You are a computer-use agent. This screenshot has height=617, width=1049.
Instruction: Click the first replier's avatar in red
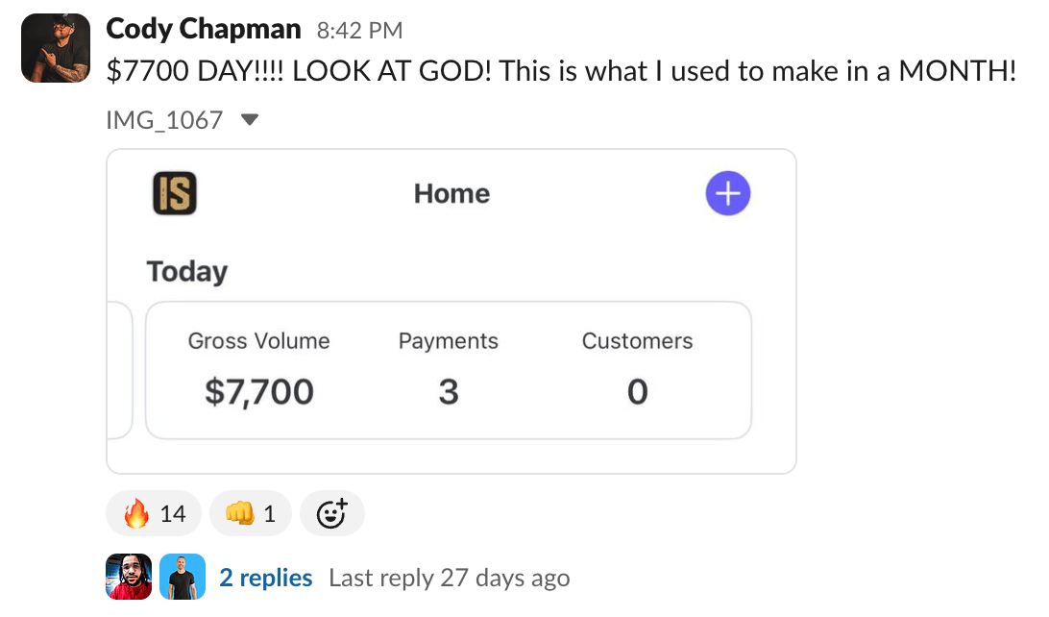coord(129,578)
